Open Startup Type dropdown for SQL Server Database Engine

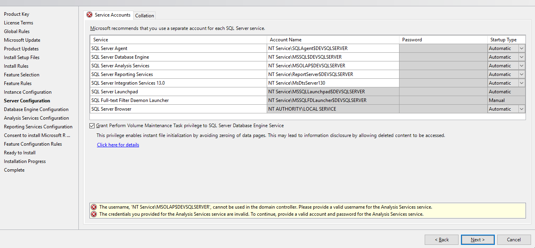pos(522,57)
